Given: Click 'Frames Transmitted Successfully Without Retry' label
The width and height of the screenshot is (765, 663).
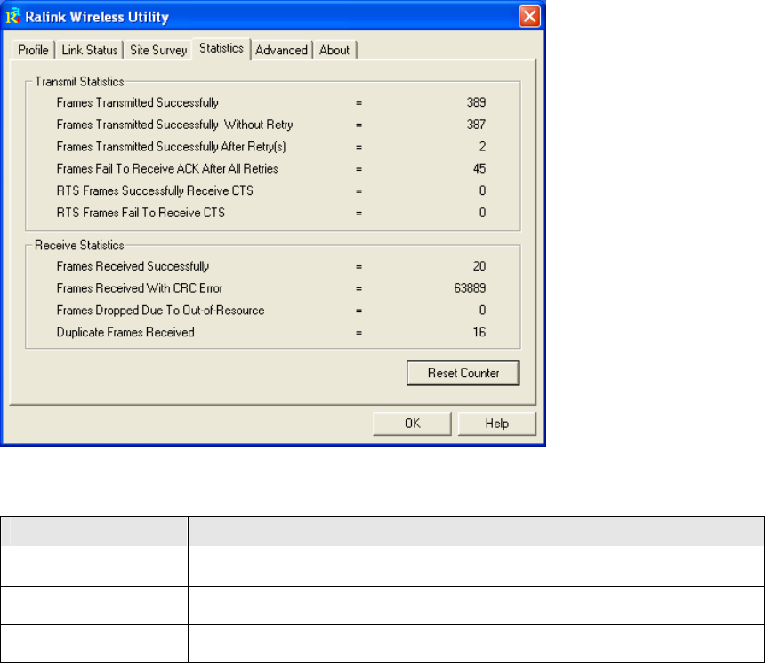Looking at the screenshot, I should click(174, 125).
